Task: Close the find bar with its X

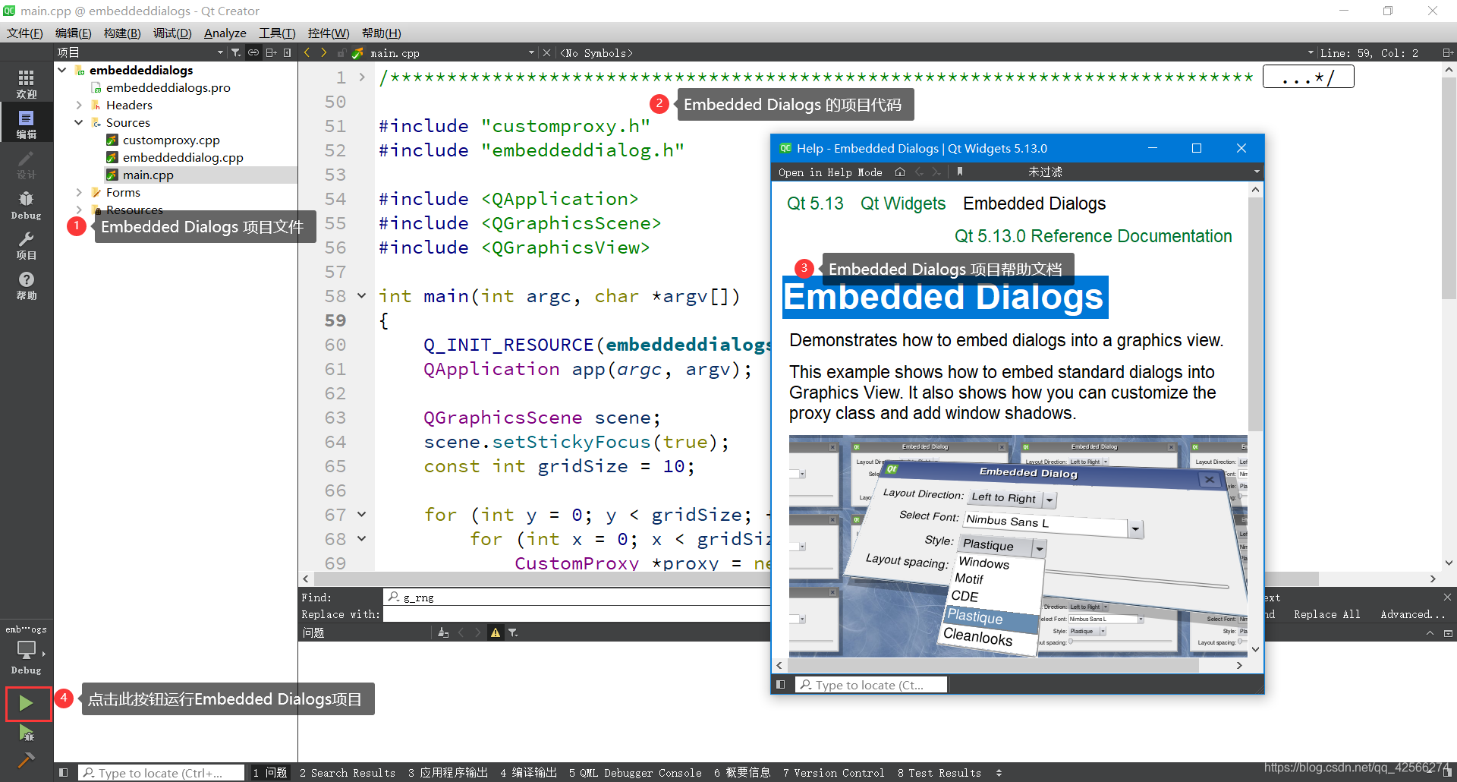Action: point(1447,598)
